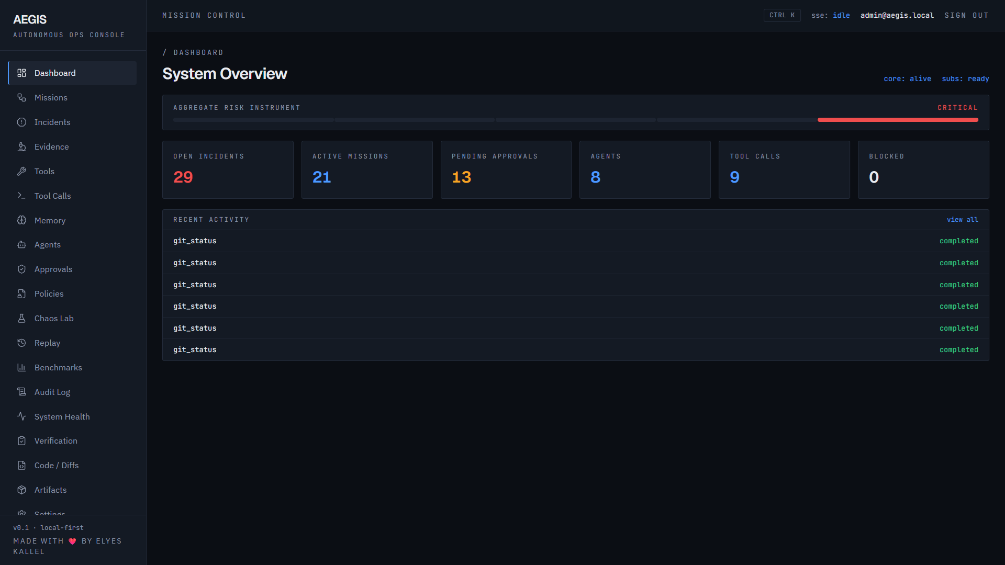Open the Approvals page label
Screen dimensions: 1005x565
[53, 269]
